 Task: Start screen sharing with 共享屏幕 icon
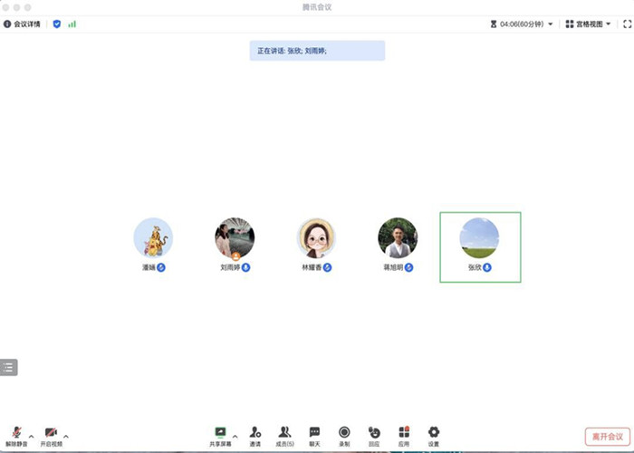(x=220, y=433)
